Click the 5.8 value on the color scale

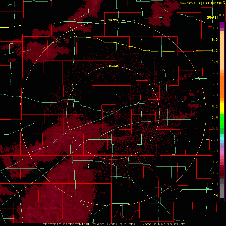pos(215,84)
